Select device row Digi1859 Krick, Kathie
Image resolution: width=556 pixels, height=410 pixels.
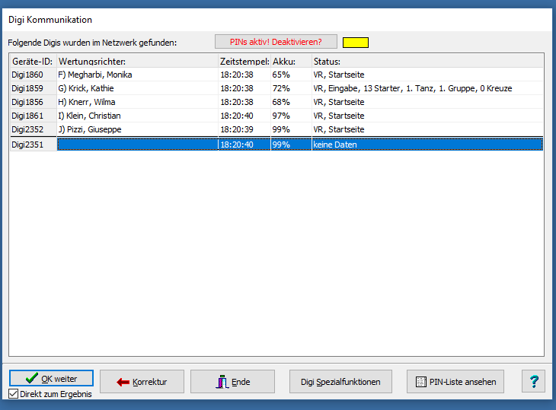(x=137, y=88)
